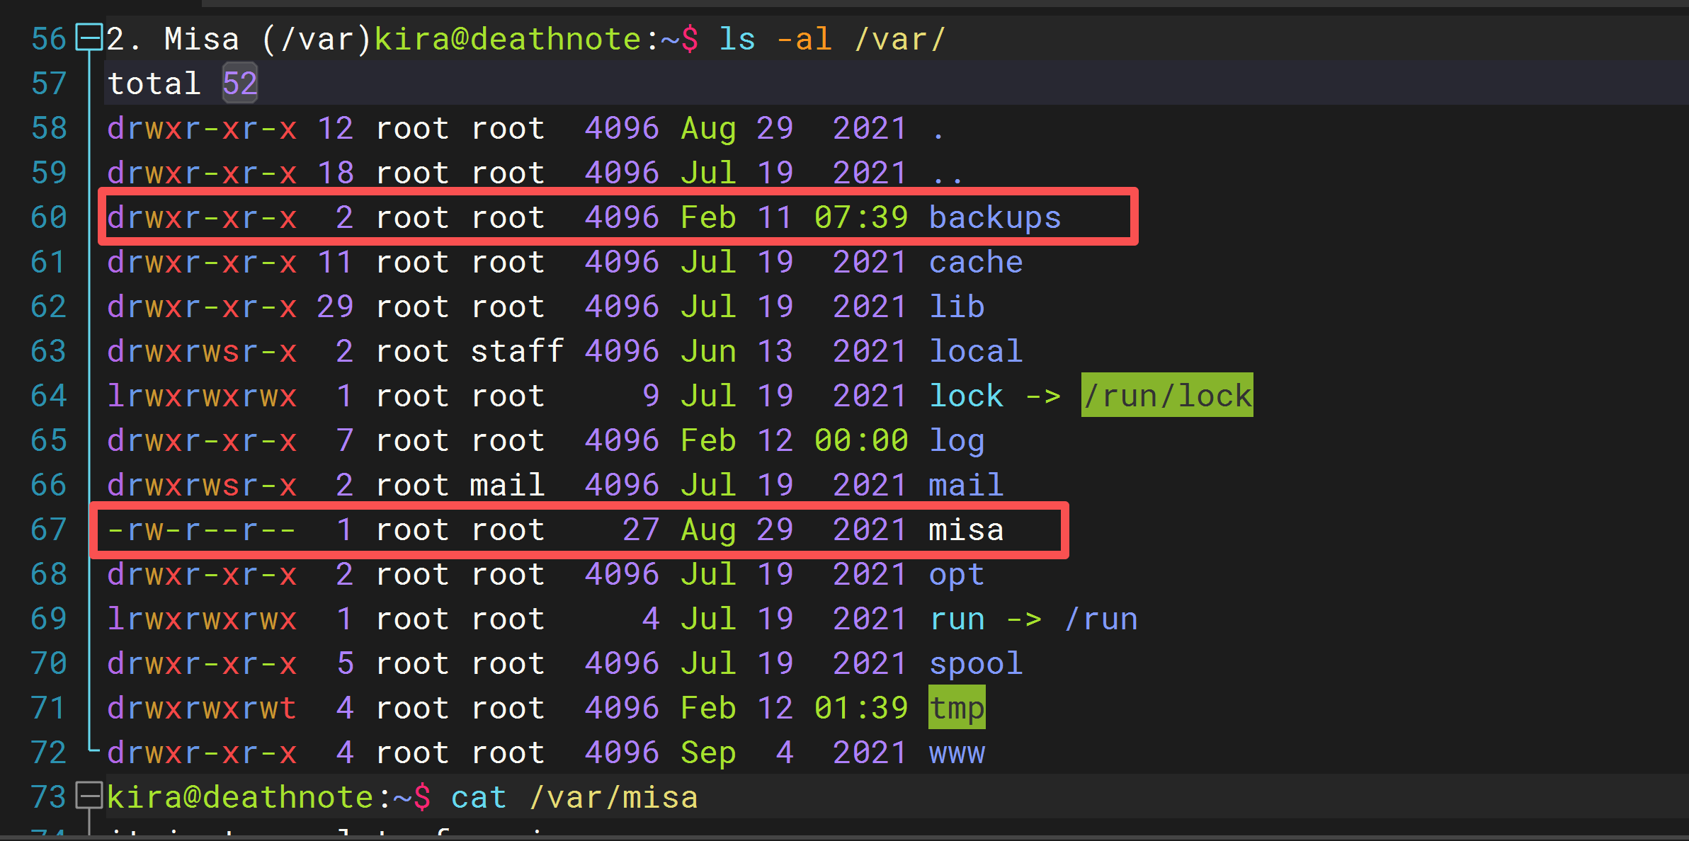Click the 07:39 timestamp on backups row

860,217
